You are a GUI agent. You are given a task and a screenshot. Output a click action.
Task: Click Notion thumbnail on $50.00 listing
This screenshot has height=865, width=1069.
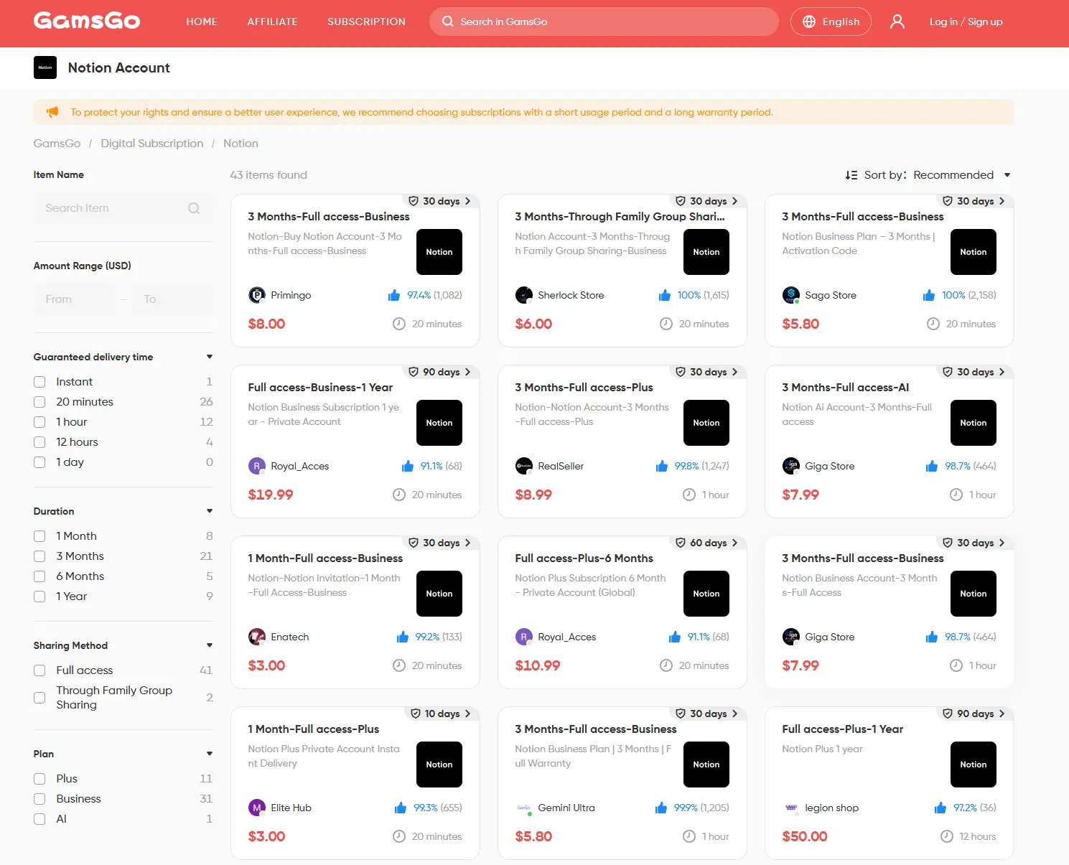click(974, 765)
